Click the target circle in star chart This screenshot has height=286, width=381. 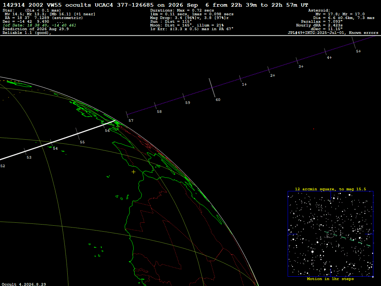pos(331,234)
